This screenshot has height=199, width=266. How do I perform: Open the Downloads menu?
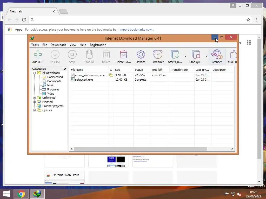point(58,45)
